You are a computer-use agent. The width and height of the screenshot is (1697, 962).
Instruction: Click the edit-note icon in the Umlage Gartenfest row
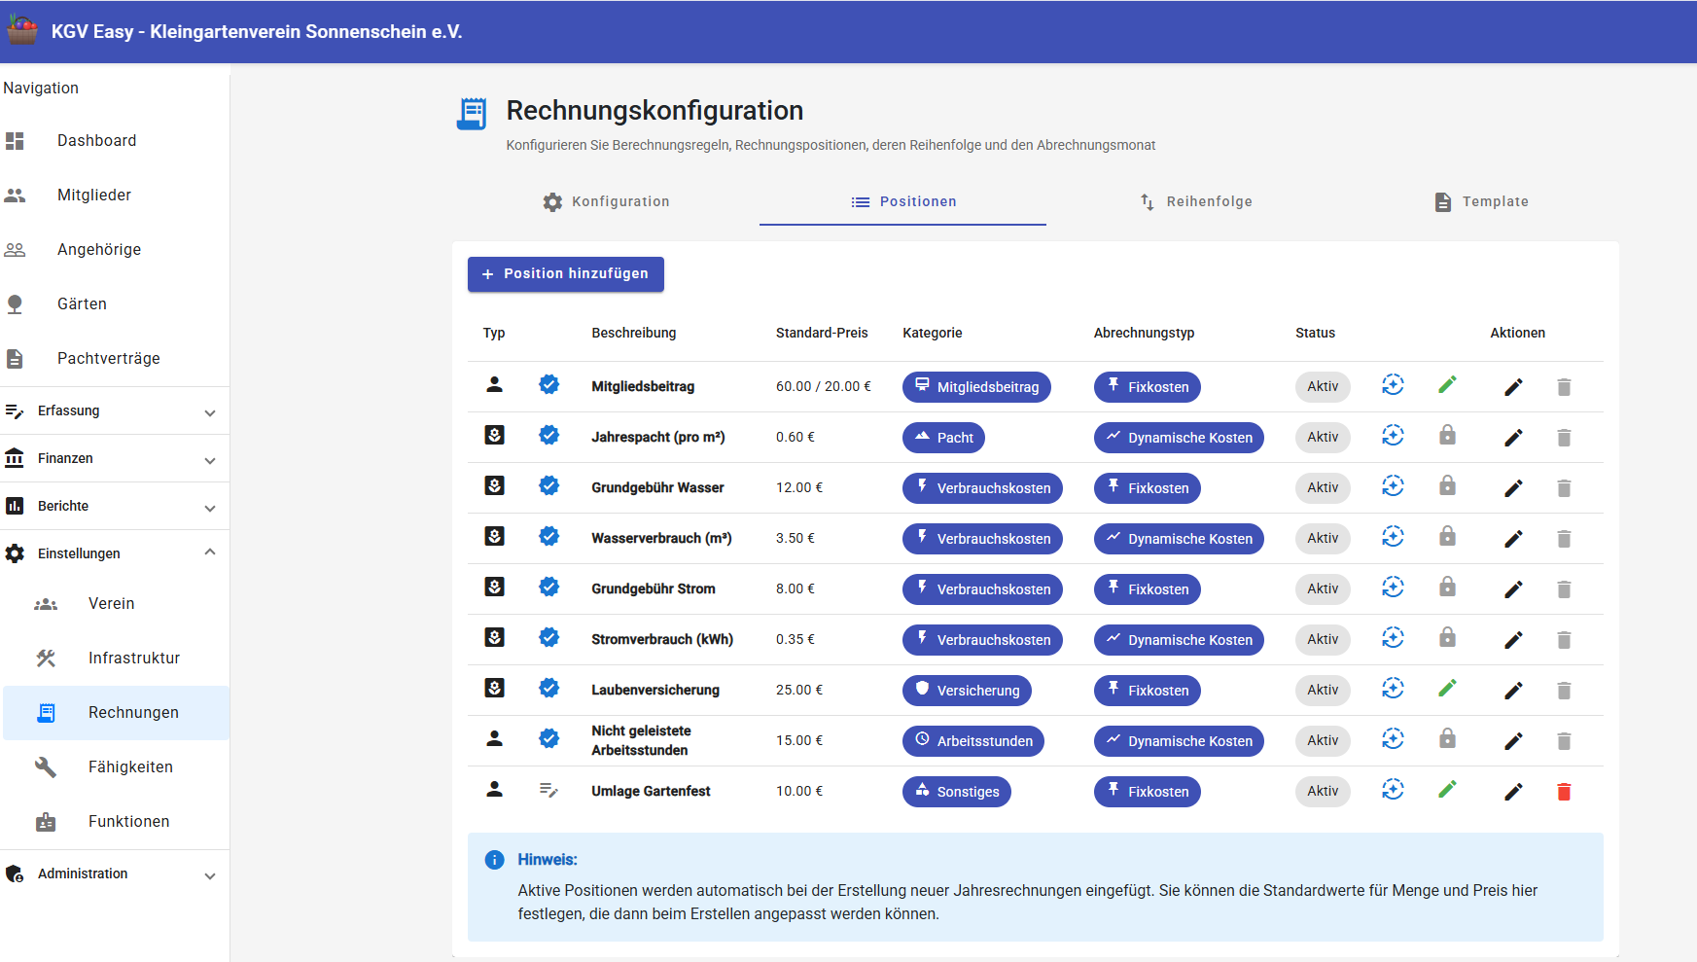[x=548, y=790]
